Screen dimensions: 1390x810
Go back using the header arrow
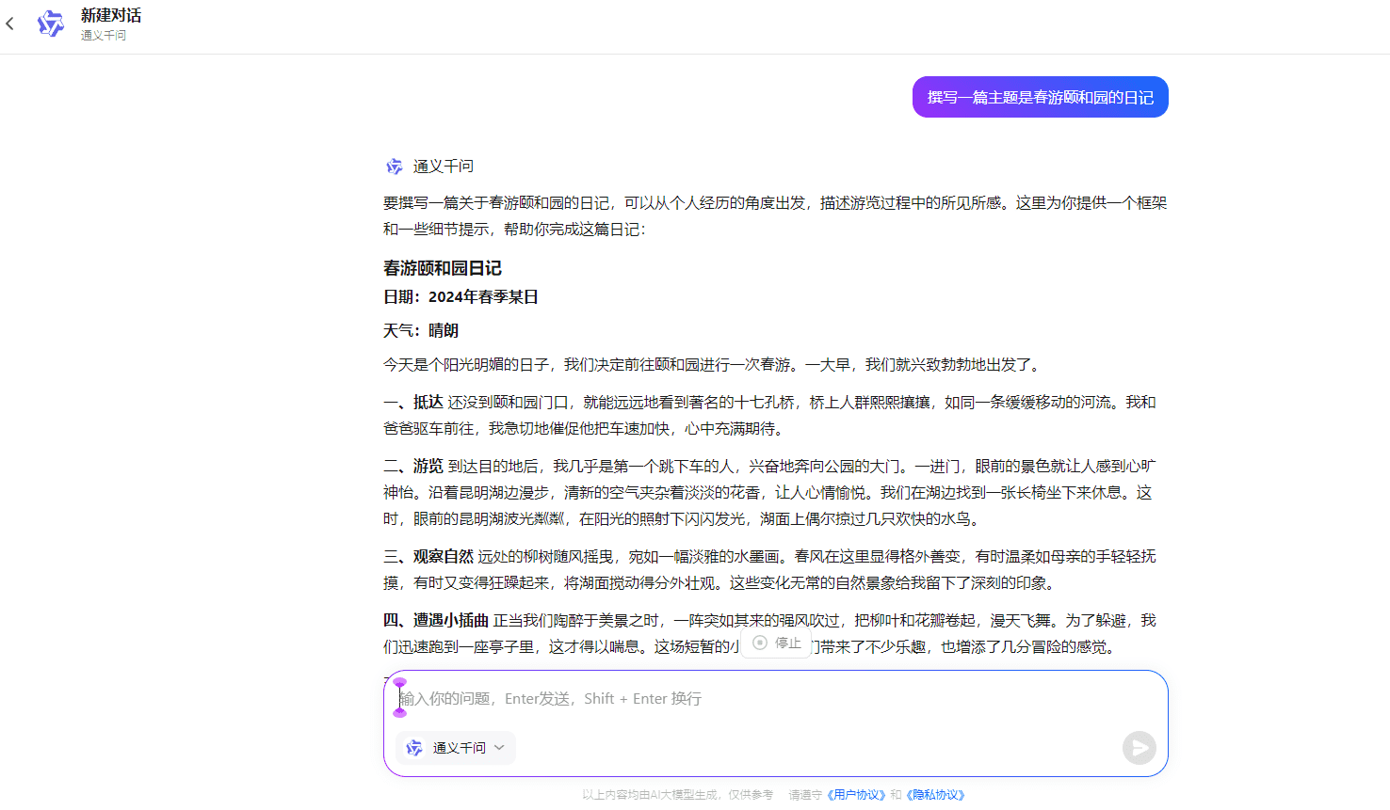[10, 24]
